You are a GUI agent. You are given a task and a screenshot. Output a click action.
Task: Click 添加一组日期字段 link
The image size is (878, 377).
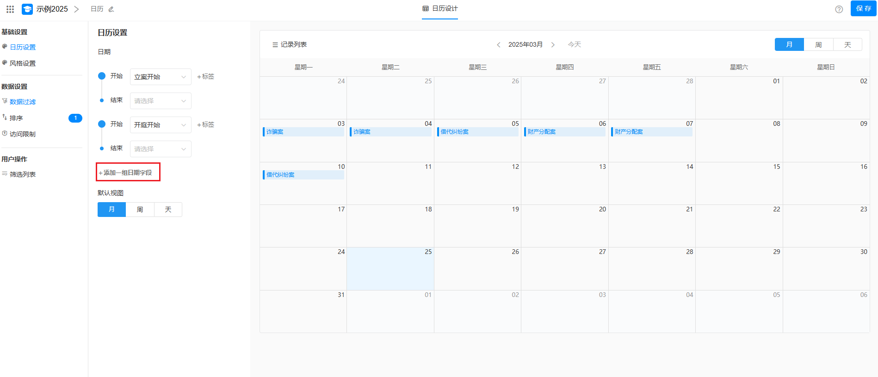[x=128, y=173]
